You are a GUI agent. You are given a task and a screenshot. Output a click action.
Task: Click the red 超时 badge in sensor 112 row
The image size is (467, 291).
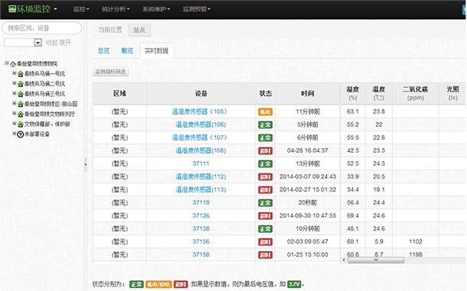click(265, 177)
